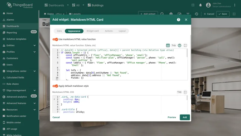Viewport: 241px width, 136px height.
Task: Open the Widget card tab
Action: click(92, 31)
